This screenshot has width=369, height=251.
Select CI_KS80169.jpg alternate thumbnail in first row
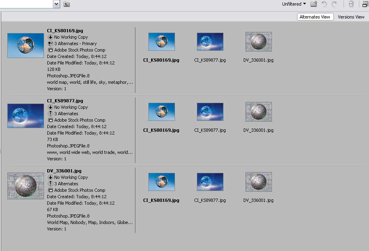tap(162, 41)
